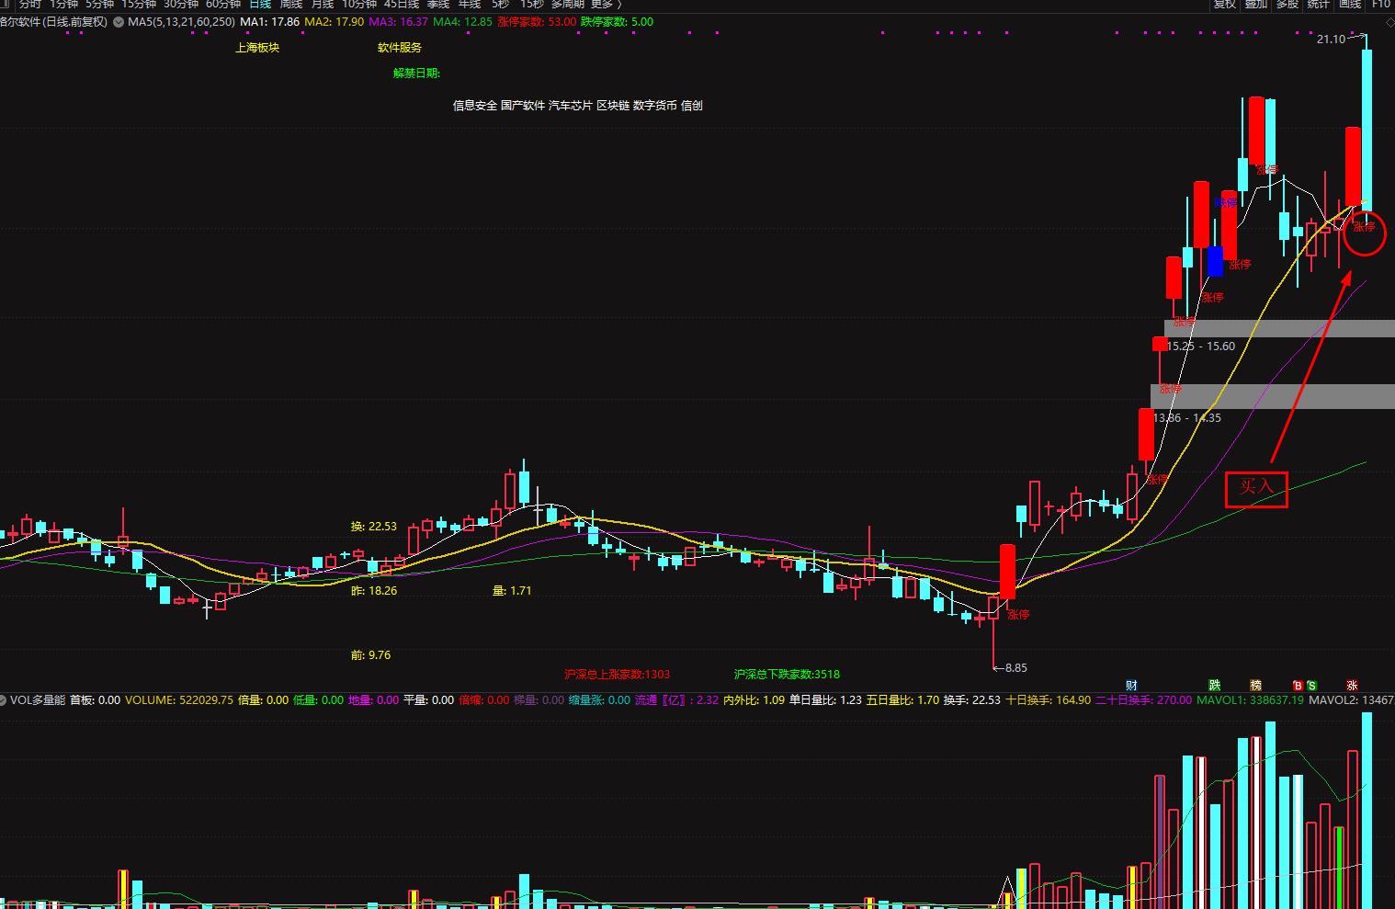Click the green 跌 marker icon
This screenshot has height=909, width=1395.
click(1215, 686)
